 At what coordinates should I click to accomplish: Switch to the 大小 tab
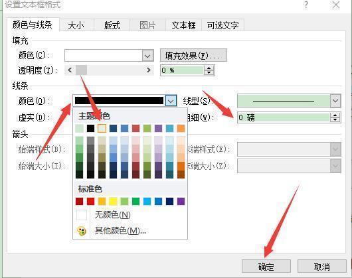[x=76, y=25]
